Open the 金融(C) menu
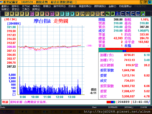This screenshot has width=152, height=114. [x=112, y=6]
